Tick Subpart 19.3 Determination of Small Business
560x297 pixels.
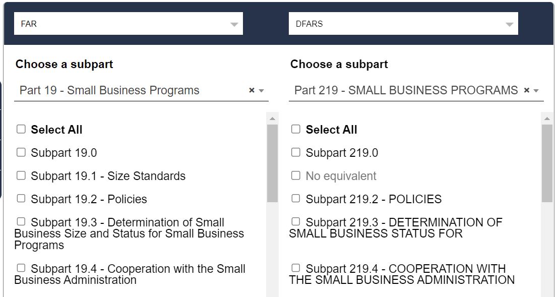(21, 222)
